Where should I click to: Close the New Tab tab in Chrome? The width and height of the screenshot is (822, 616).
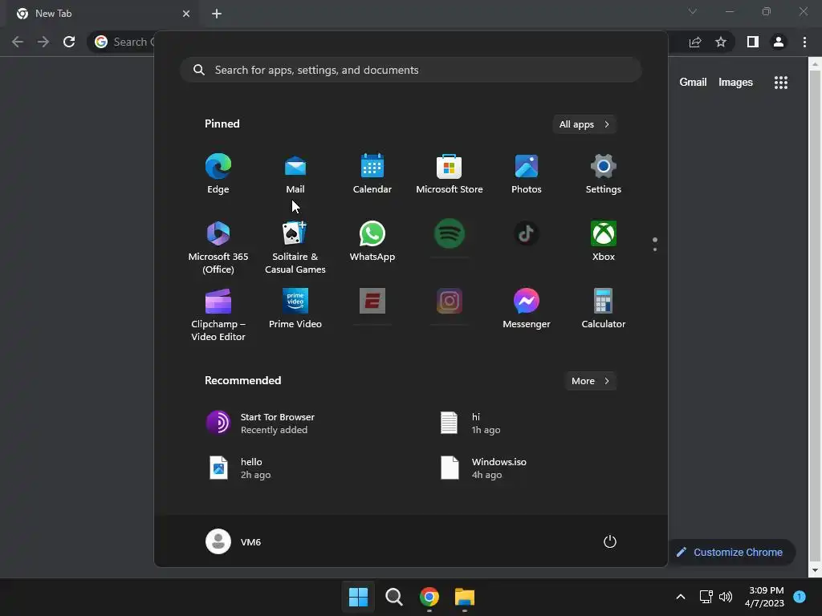tap(186, 14)
